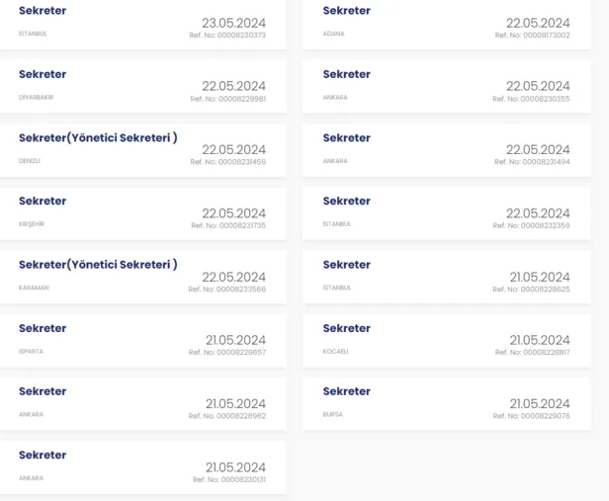
Task: Click the ADANA city label
Action: click(334, 34)
